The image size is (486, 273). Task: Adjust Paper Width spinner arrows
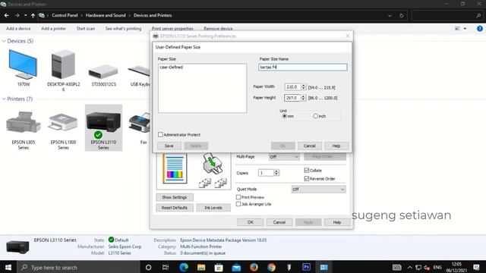pyautogui.click(x=304, y=87)
